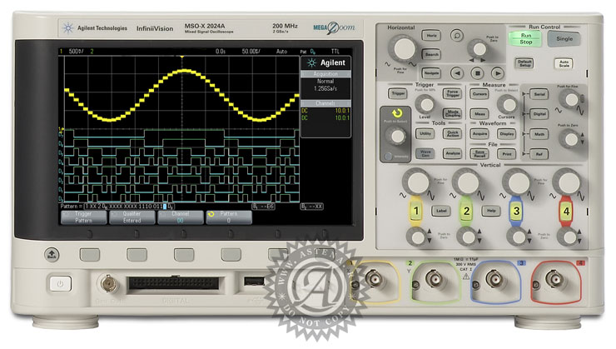Push the Mode Coupling button
Screen dimensions: 616x349
click(452, 113)
